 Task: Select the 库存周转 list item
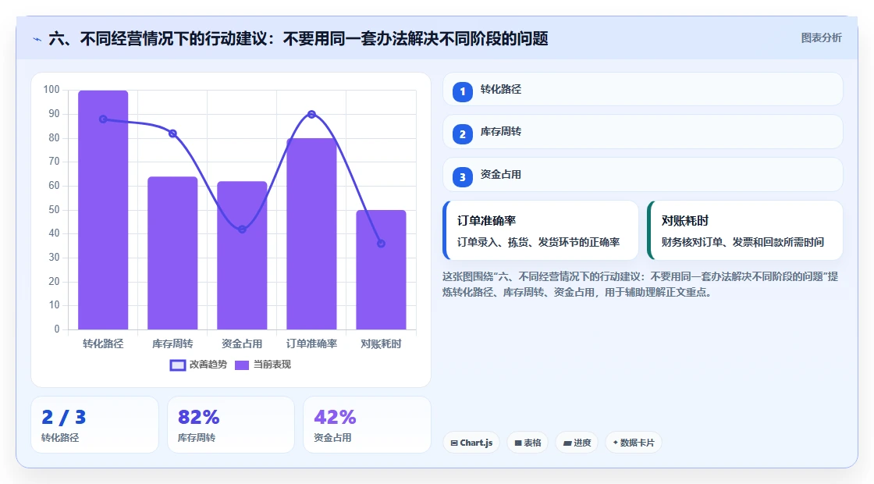[x=643, y=132]
